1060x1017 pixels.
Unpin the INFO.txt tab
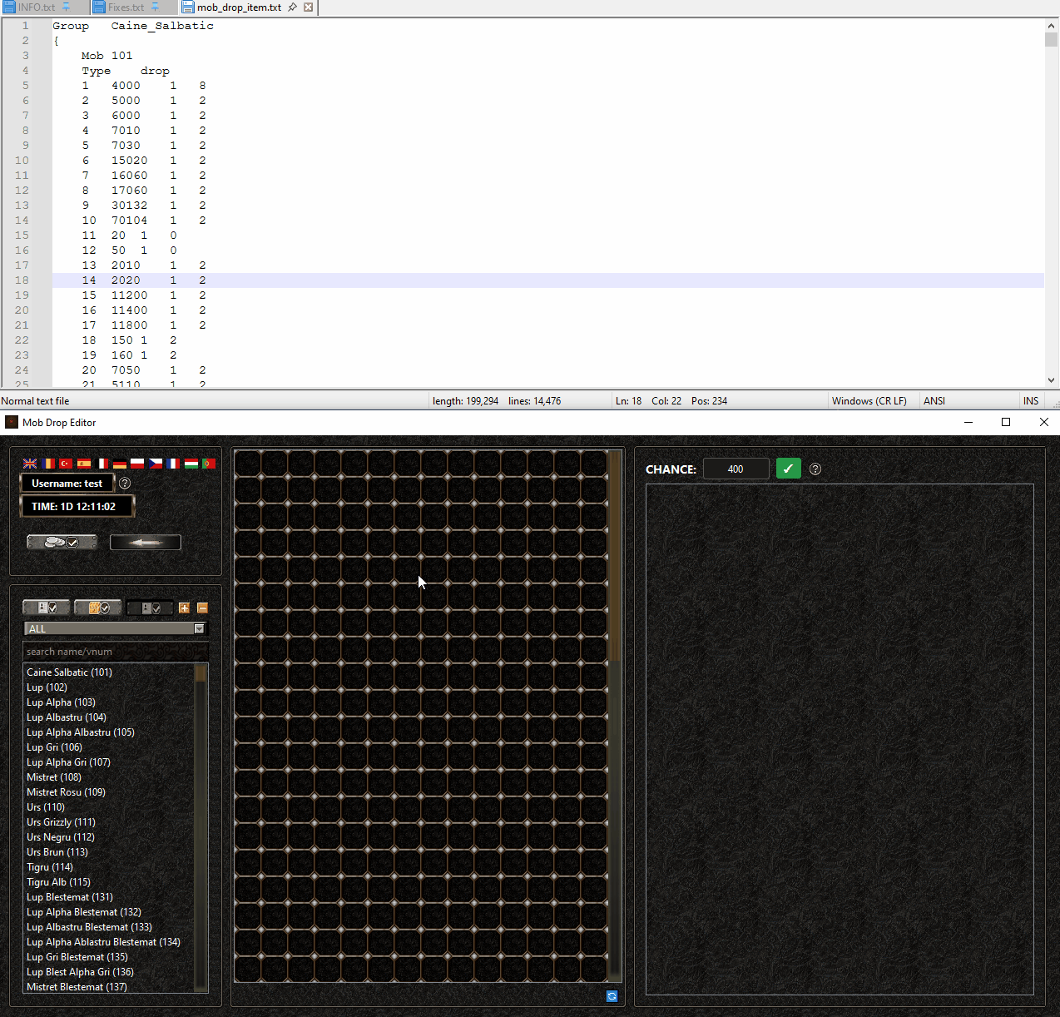(67, 7)
